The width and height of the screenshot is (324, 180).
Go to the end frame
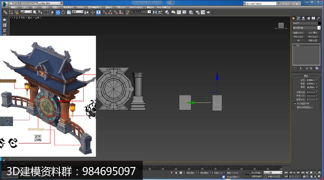[303, 173]
